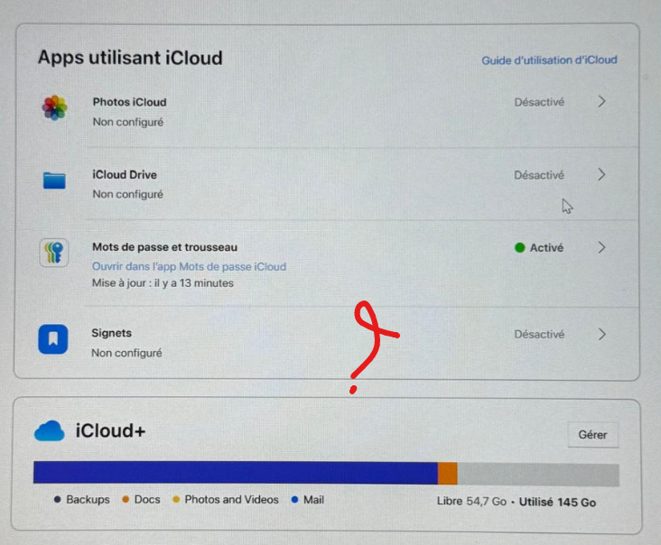The width and height of the screenshot is (661, 545).
Task: Click the green Activé status dot
Action: [520, 247]
